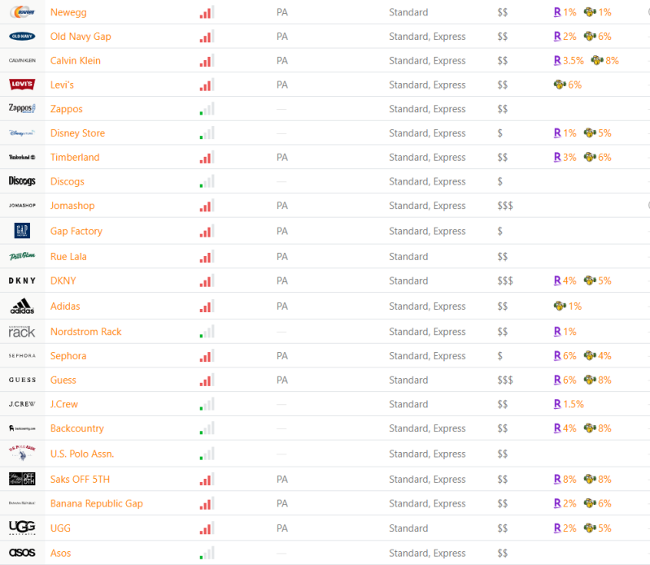Screen dimensions: 650x565
Task: Click the Old Navy oval logo
Action: pos(22,37)
